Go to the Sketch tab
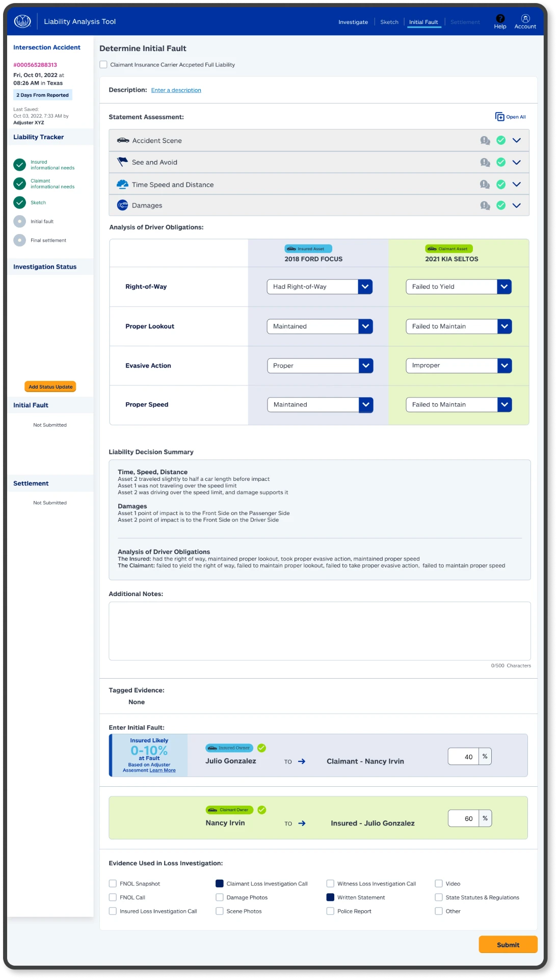Viewport: 557px width, 979px height. (x=389, y=22)
